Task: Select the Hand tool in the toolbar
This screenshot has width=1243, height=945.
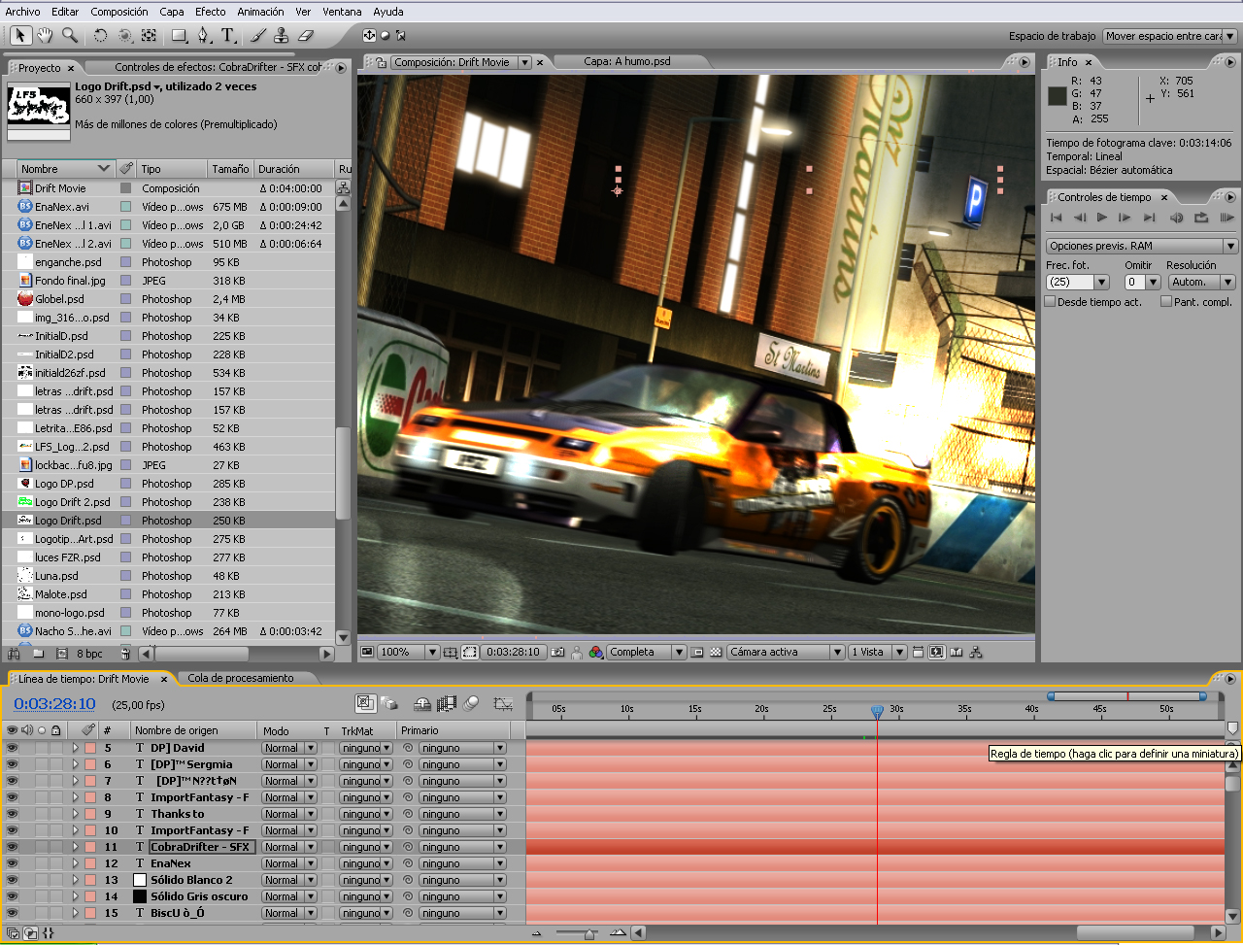Action: (45, 36)
